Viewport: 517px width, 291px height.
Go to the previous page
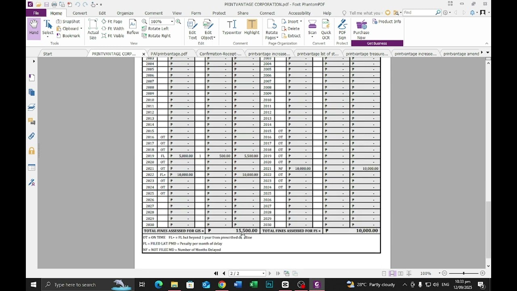tap(224, 274)
